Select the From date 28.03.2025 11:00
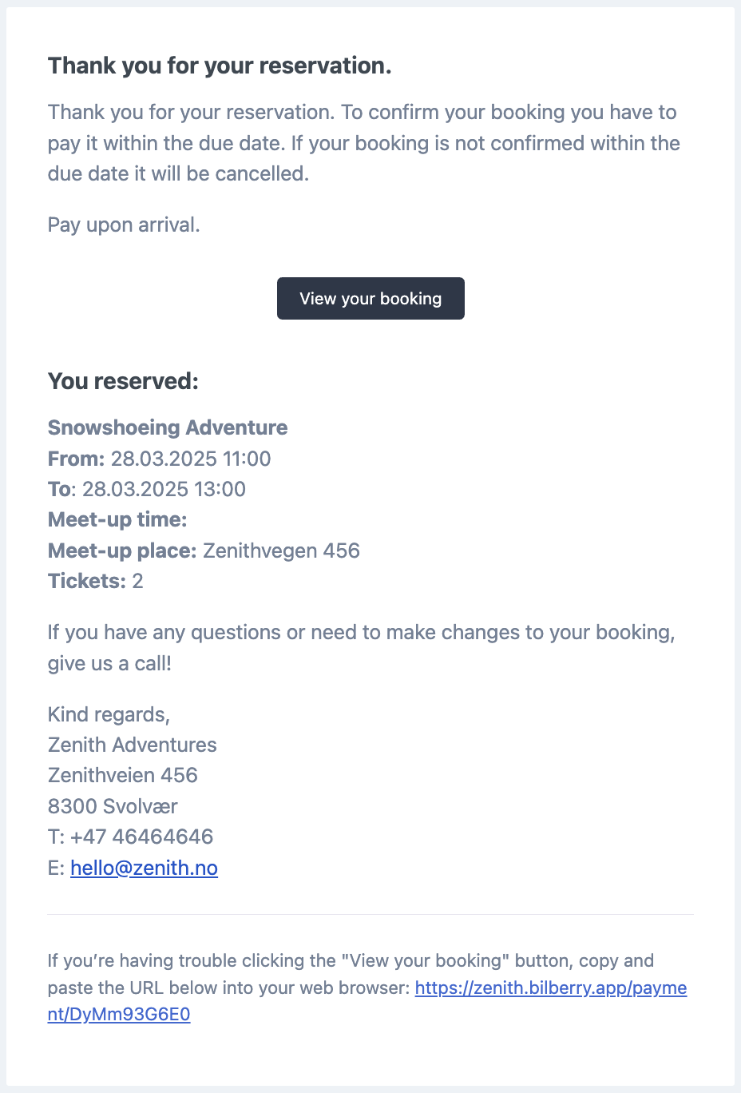 tap(191, 459)
